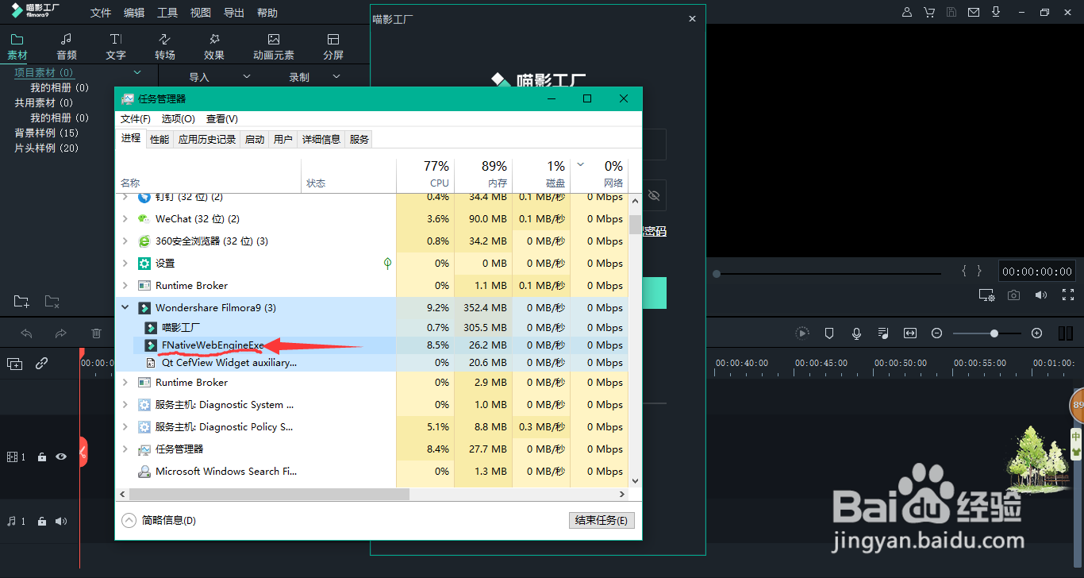Click the undo arrow icon
This screenshot has width=1084, height=578.
pyautogui.click(x=27, y=333)
